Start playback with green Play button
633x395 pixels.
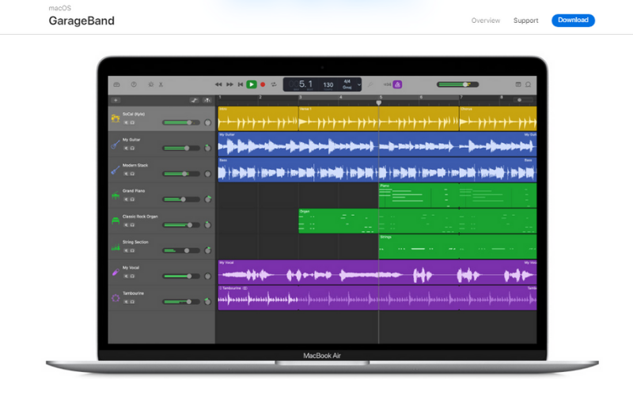[252, 85]
